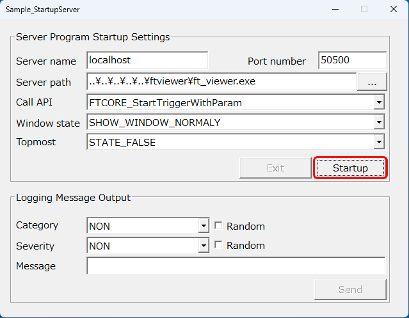Click inside the Server path text field
This screenshot has height=318, width=409.
(221, 81)
